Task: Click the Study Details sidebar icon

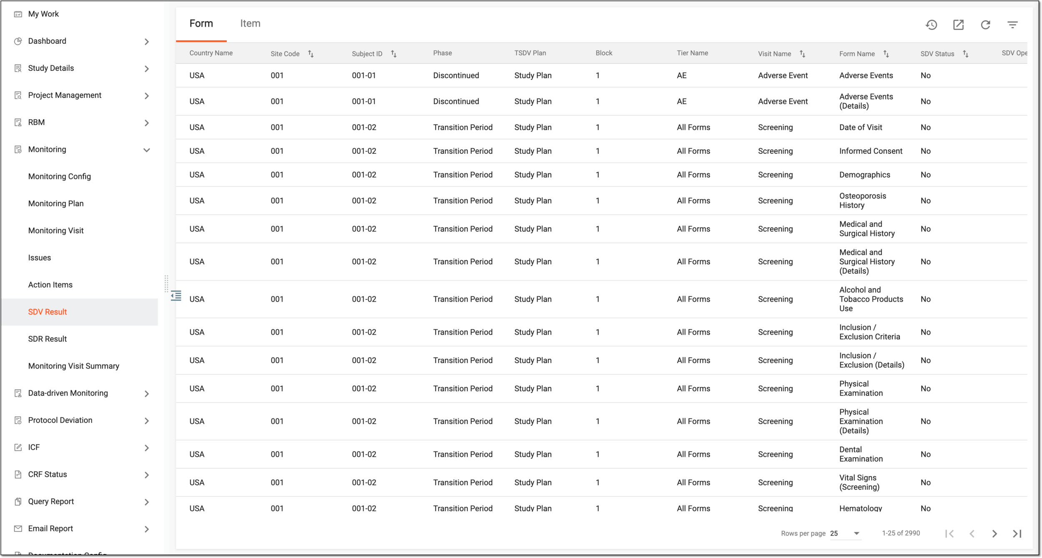Action: [18, 68]
